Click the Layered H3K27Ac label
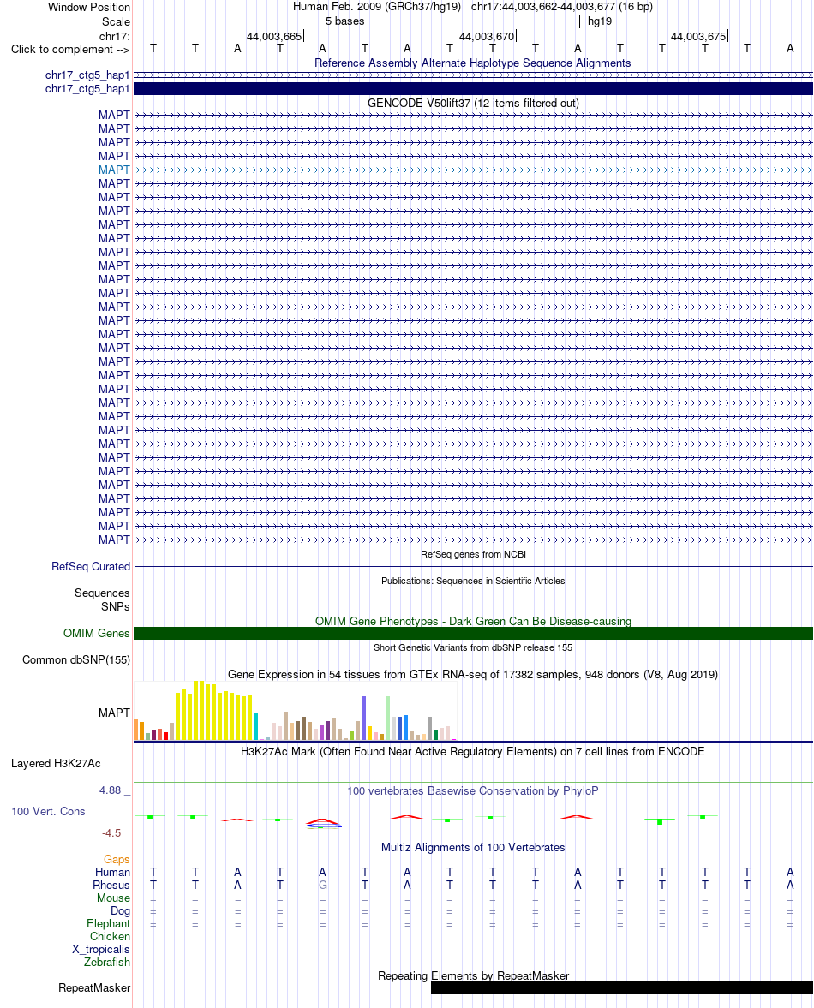Viewport: 814px width, 1008px height. coord(56,764)
